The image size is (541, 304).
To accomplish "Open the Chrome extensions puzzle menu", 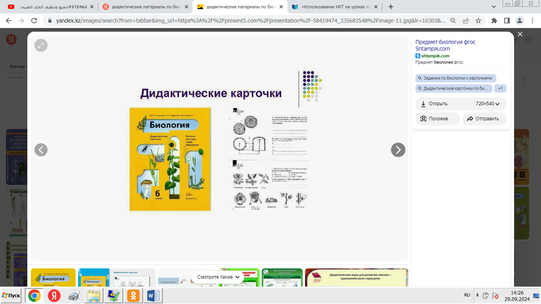I will [x=494, y=21].
